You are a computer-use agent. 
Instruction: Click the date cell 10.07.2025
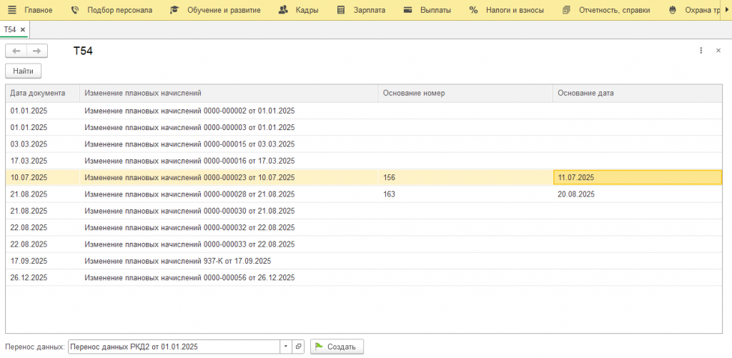point(42,177)
